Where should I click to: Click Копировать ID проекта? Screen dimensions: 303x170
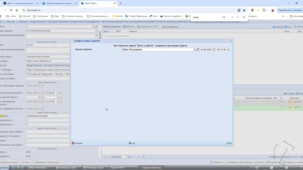click(45, 162)
